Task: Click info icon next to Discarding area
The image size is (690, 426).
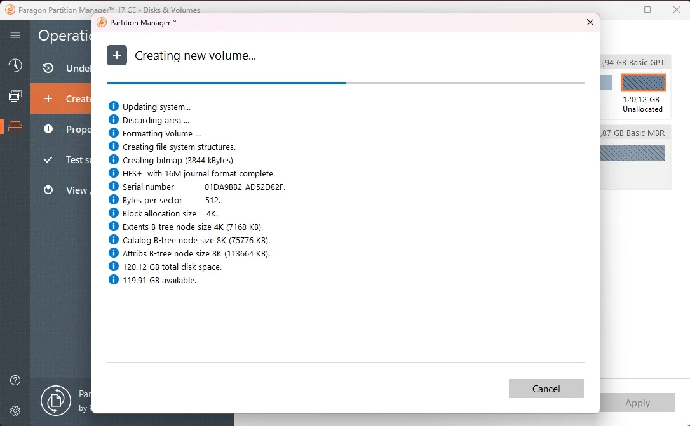Action: [x=114, y=119]
